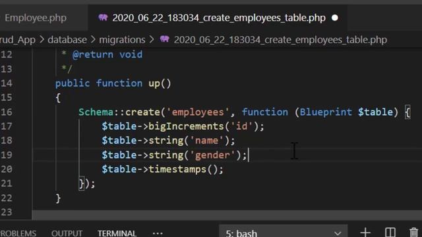Click the $table parameter on line 16
The image size is (422, 237).
tap(375, 112)
